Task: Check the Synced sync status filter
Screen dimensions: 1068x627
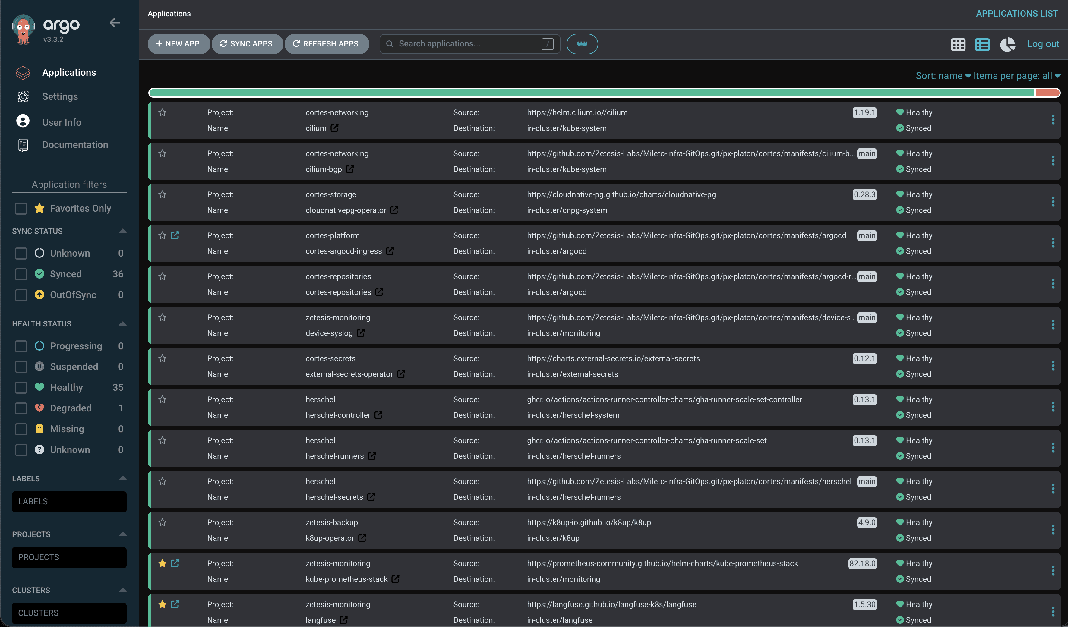Action: click(21, 274)
